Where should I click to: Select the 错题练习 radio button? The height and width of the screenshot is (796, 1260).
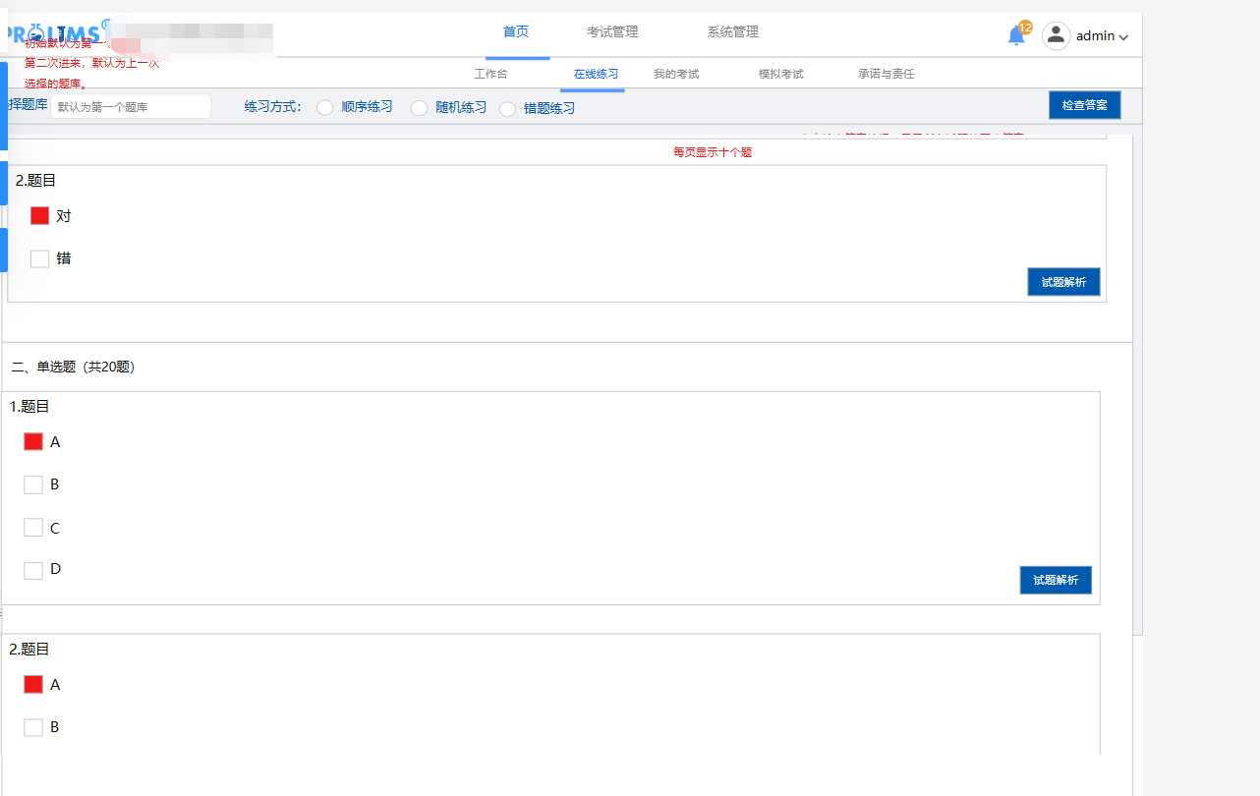[x=507, y=108]
